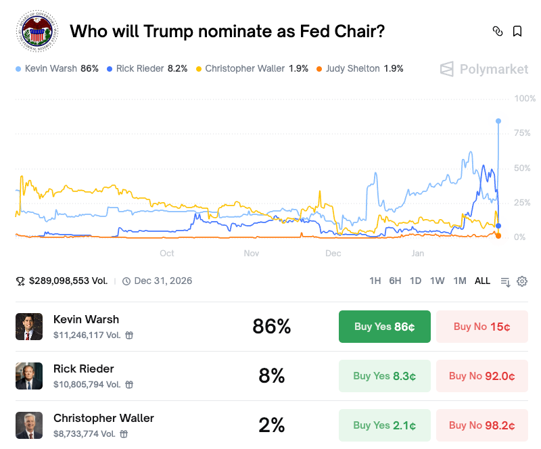Toggle Kevin Warsh legend entry

tap(57, 68)
